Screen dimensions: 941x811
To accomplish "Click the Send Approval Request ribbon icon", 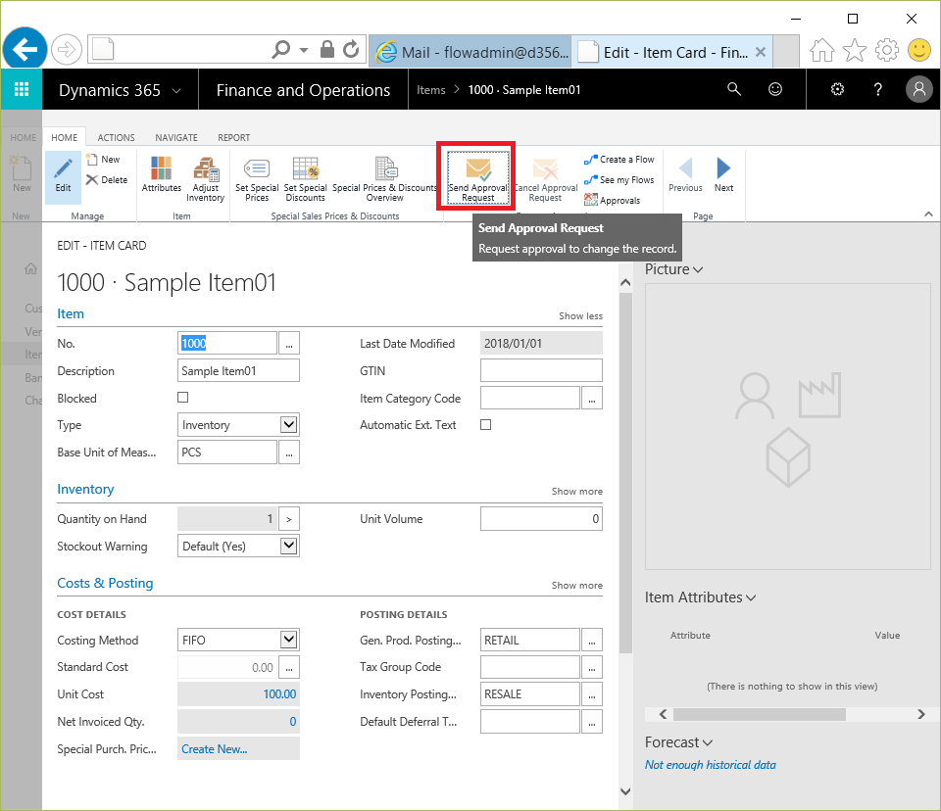I will (x=478, y=177).
